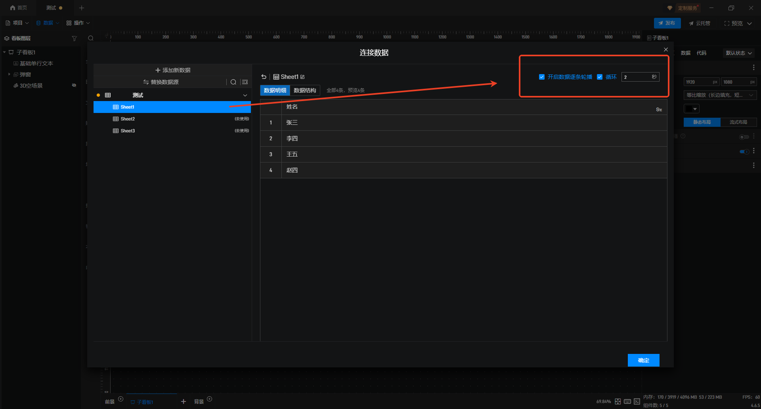The image size is (761, 409).
Task: Click the fit-to-screen icon in status bar
Action: [x=618, y=401]
